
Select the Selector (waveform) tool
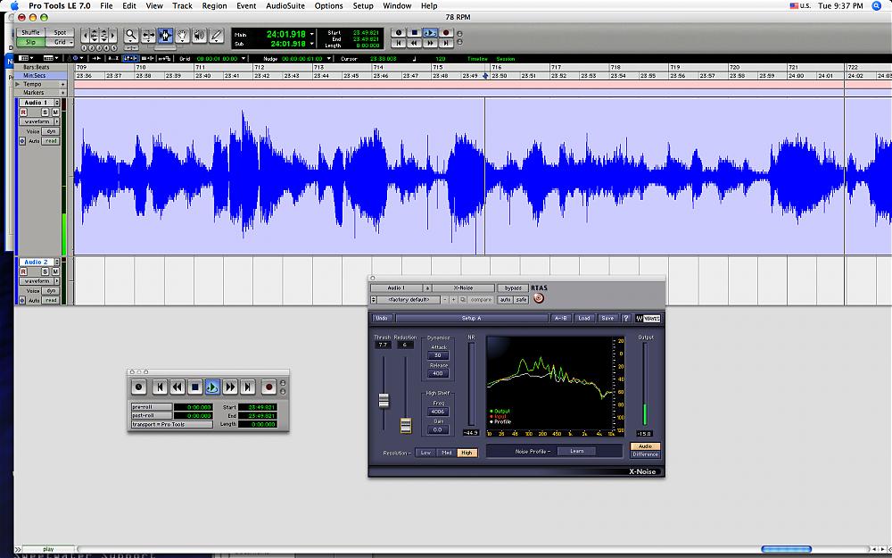(x=165, y=36)
